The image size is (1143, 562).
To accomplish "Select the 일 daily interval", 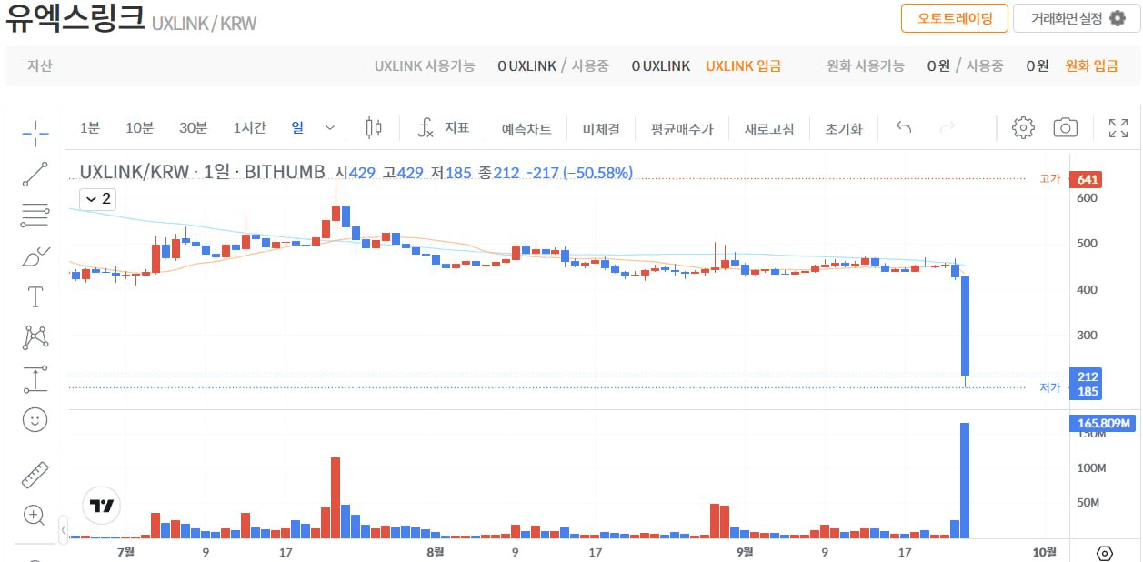I will point(297,128).
